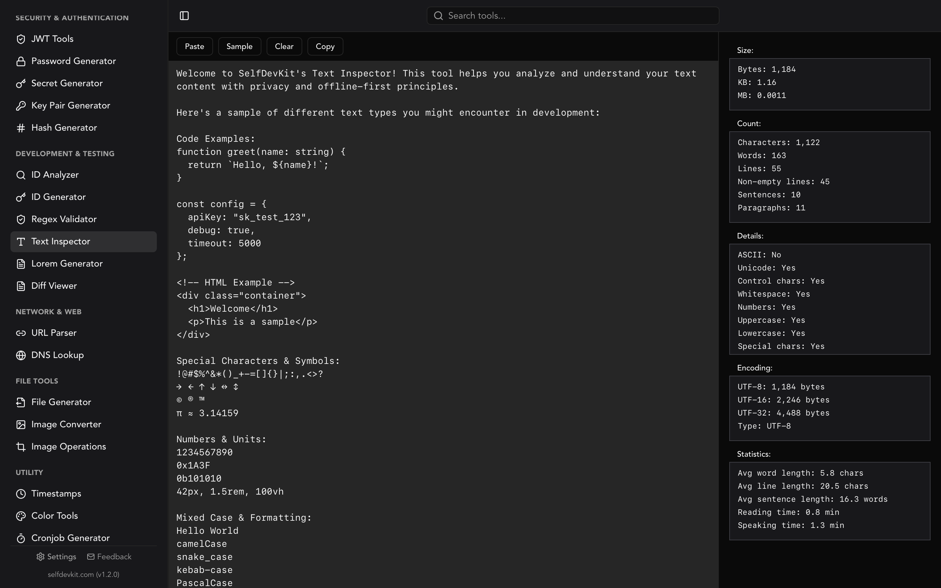Image resolution: width=941 pixels, height=588 pixels.
Task: Click the Diff Viewer document icon
Action: coord(21,286)
